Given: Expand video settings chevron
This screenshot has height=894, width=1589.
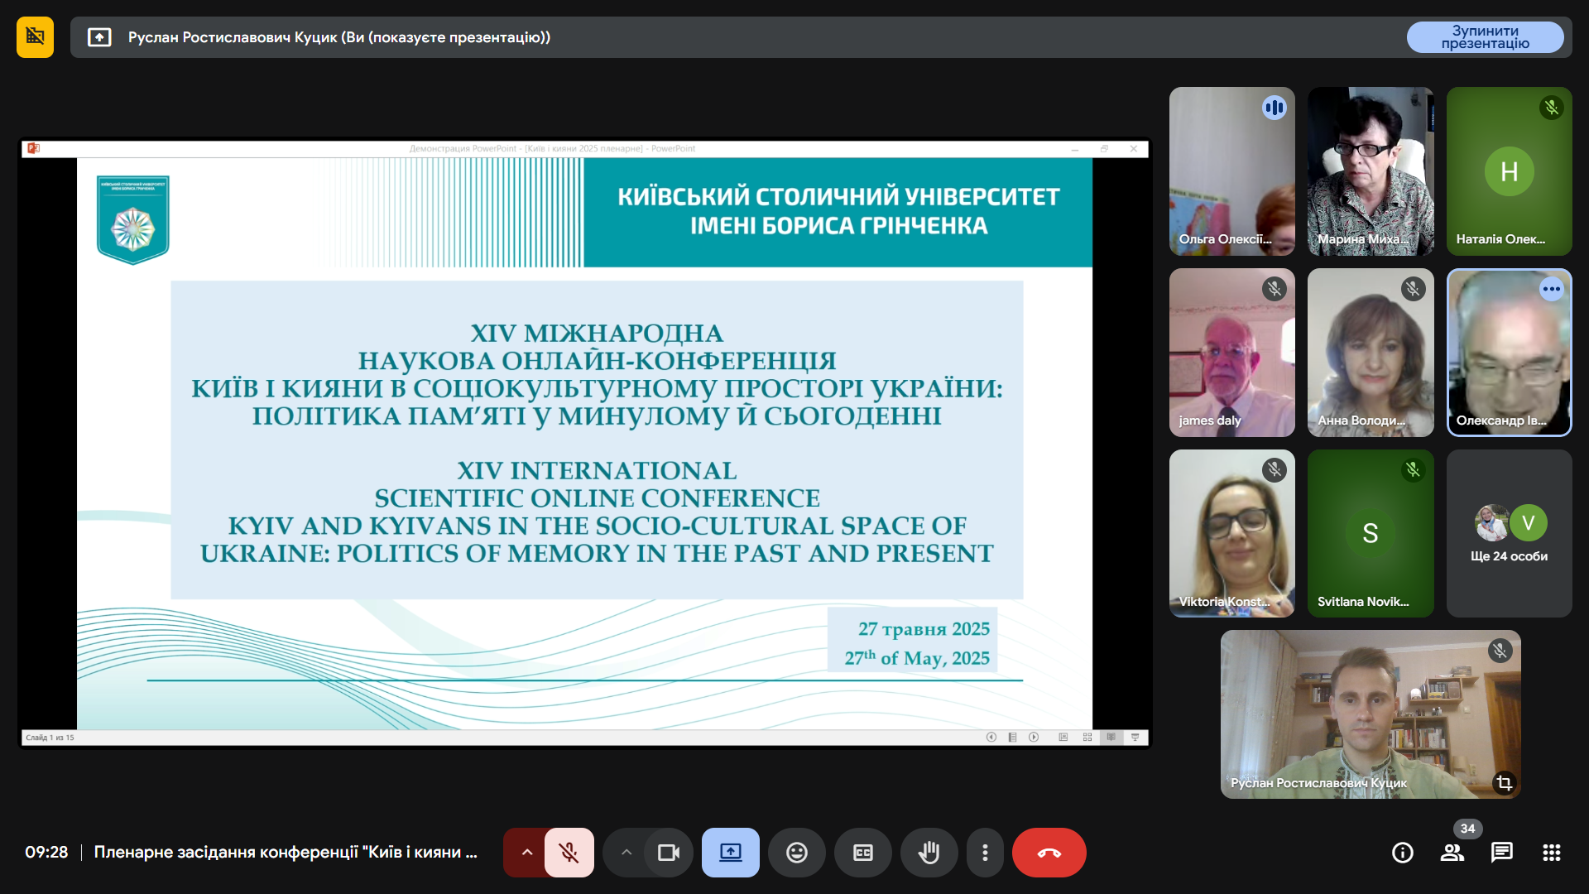Looking at the screenshot, I should (626, 853).
